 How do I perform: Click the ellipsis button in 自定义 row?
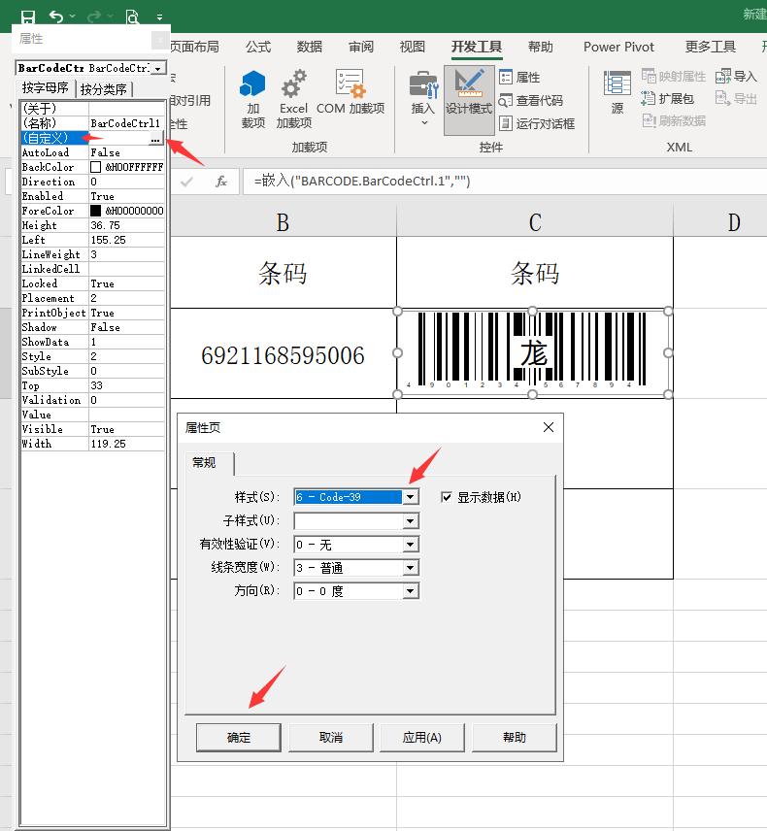click(154, 139)
